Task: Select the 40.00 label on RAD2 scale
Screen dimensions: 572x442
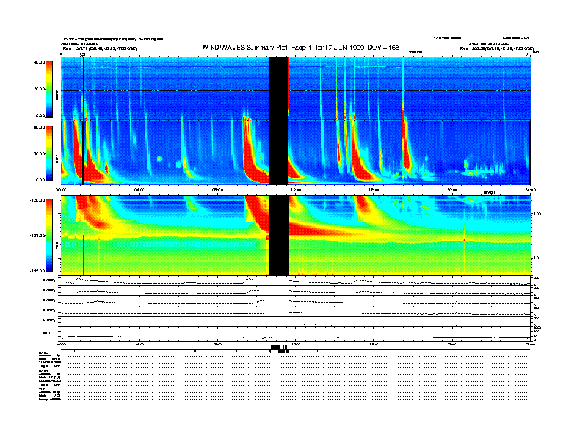Action: [x=39, y=62]
